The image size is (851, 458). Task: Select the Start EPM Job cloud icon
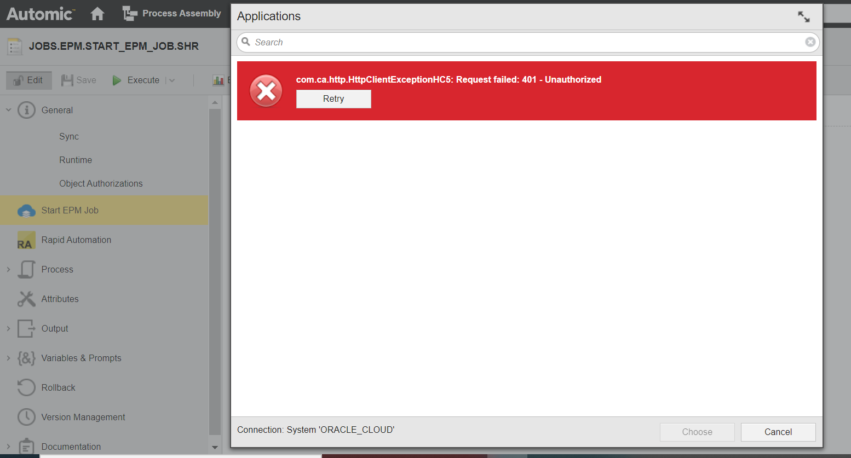25,210
